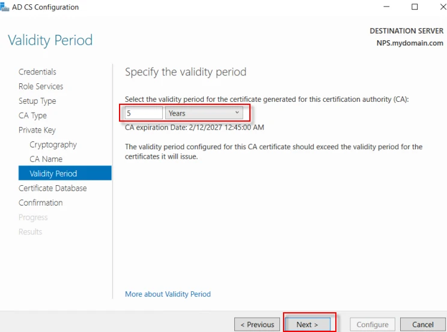Go to Certificate Database step

(52, 188)
